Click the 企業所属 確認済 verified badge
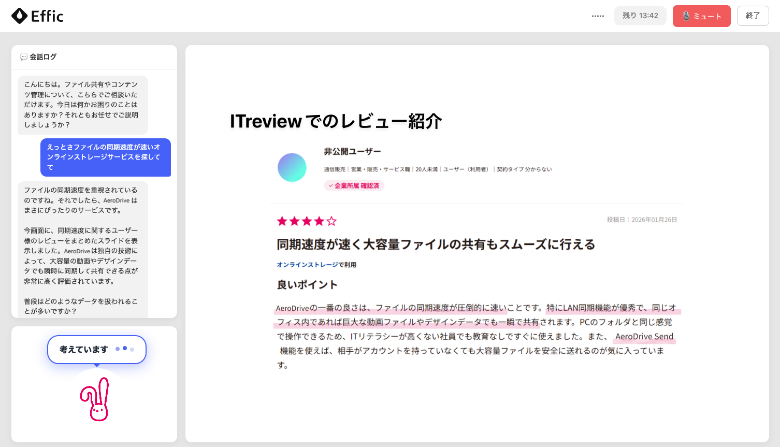 (x=354, y=185)
